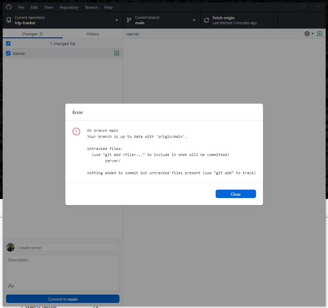
Task: Open the gear dropdown arrow above the diff
Action: pos(312,34)
